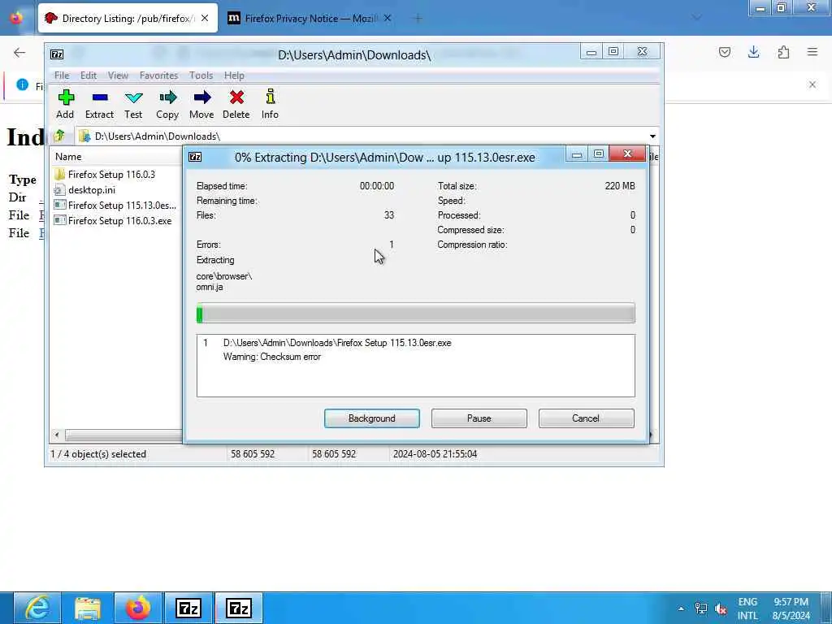This screenshot has height=624, width=832.
Task: Close the Firefox Privacy Notice tab
Action: click(x=388, y=18)
